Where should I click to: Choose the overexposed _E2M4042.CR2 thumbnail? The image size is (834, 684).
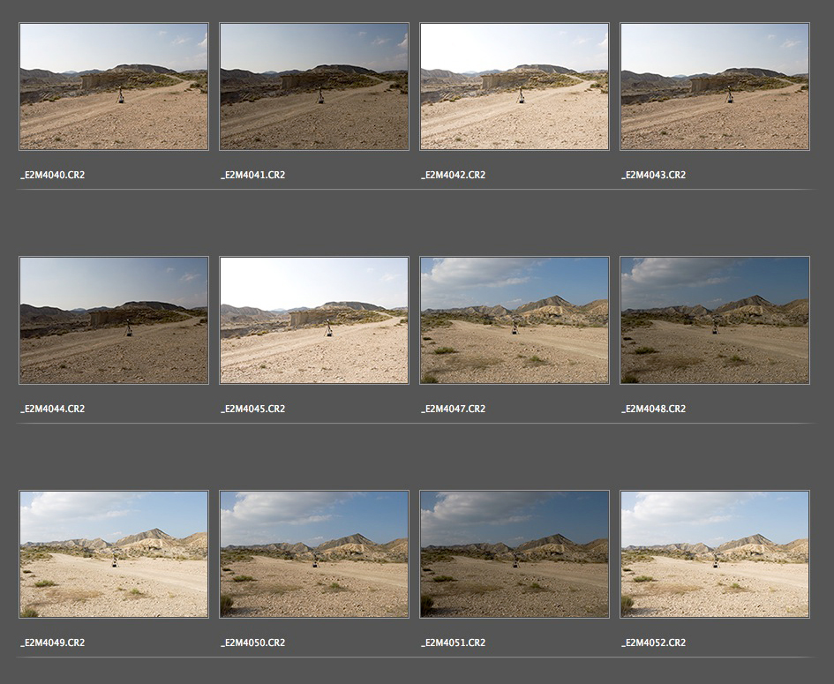[x=515, y=86]
